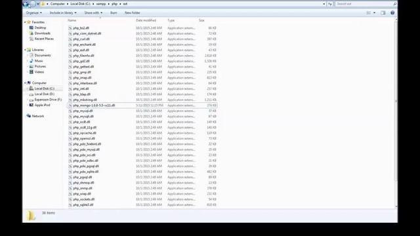
Task: Click Local Disk (C:) breadcrumb
Action: click(80, 4)
